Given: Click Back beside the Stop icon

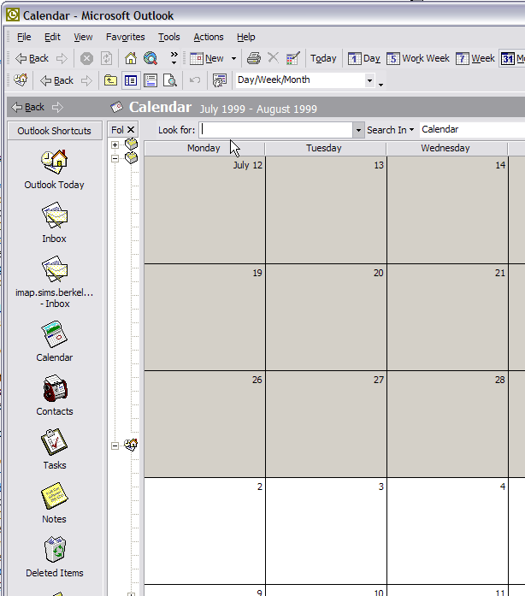Looking at the screenshot, I should (32, 58).
